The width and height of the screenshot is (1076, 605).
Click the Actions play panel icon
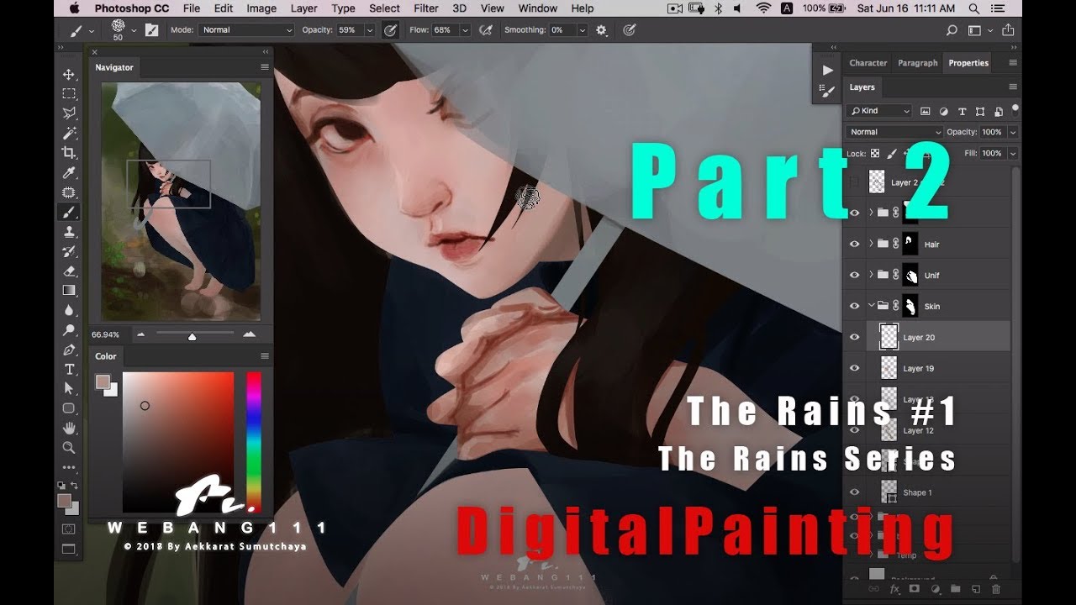[827, 70]
